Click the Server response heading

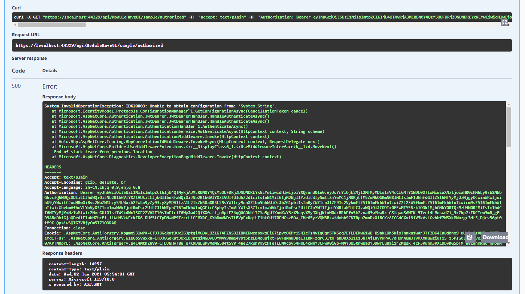click(28, 58)
